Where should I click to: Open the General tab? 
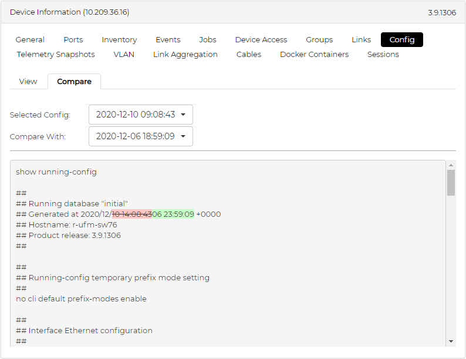(x=30, y=40)
